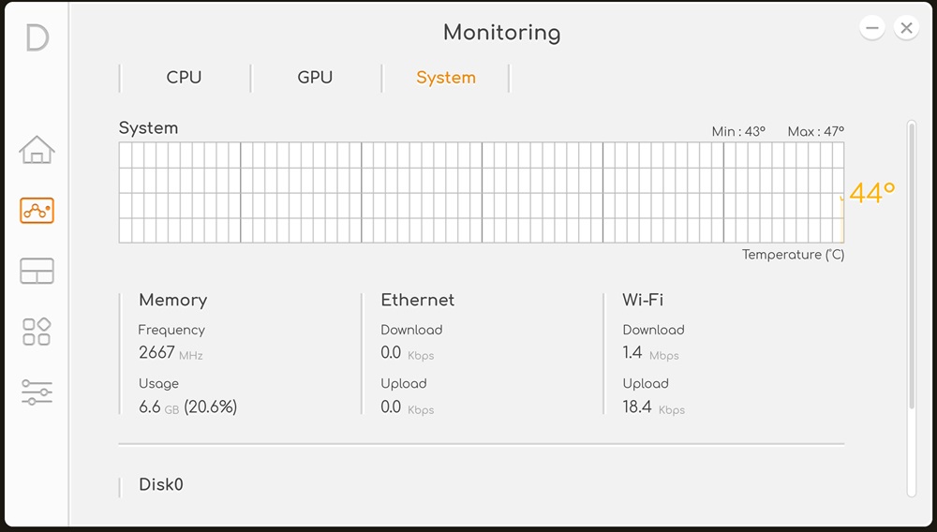Image resolution: width=937 pixels, height=532 pixels.
Task: Select the System tab
Action: [x=446, y=78]
